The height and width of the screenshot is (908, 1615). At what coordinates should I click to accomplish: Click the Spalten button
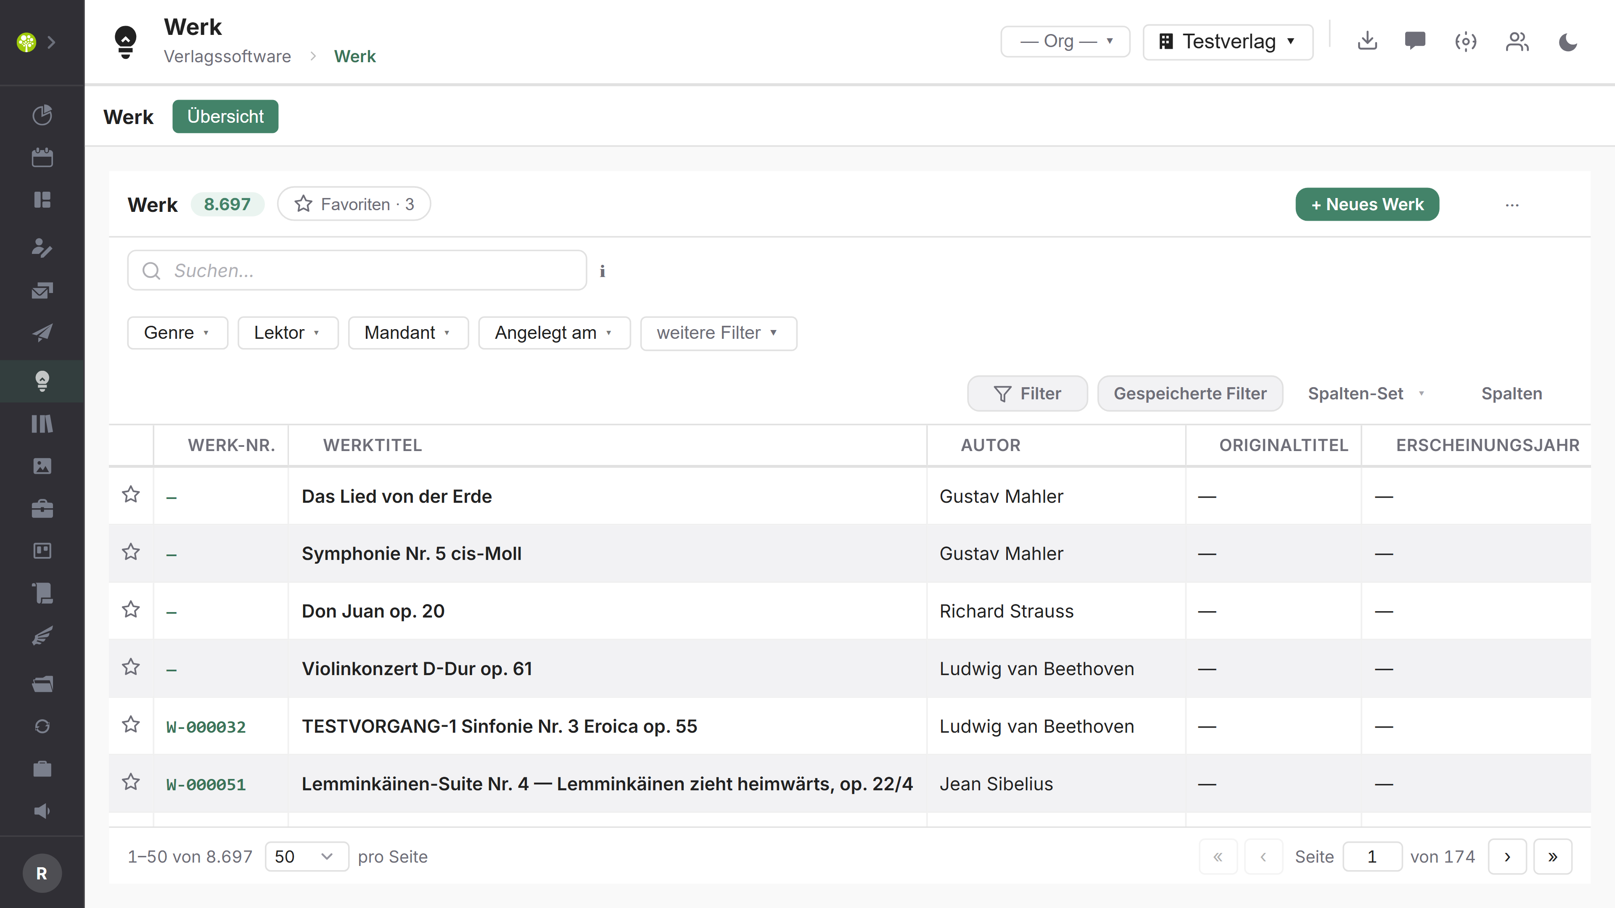(1512, 393)
